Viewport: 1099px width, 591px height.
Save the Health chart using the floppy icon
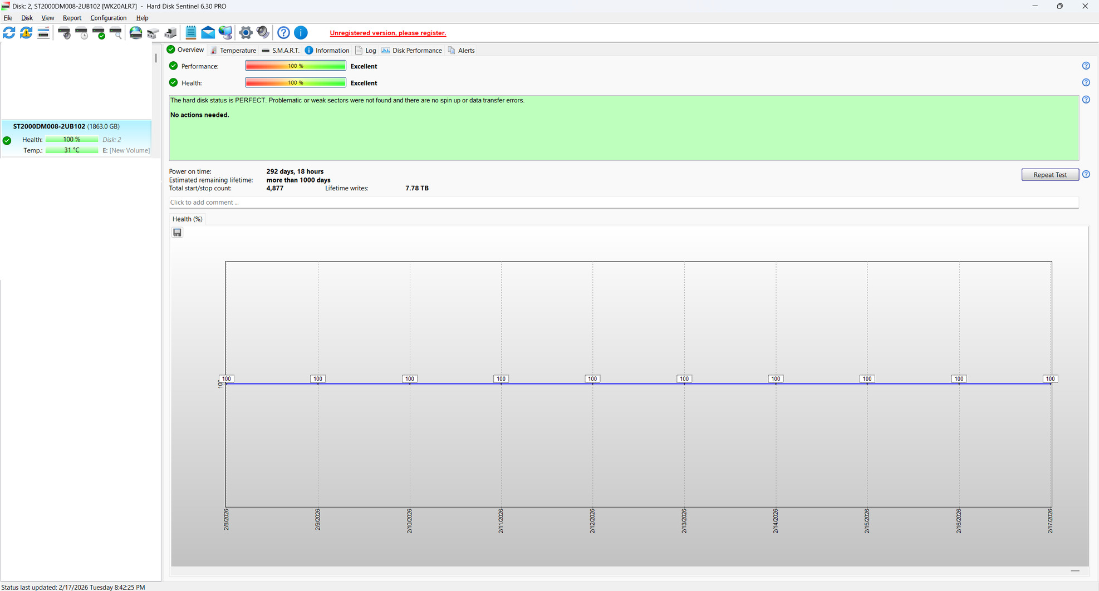(177, 233)
